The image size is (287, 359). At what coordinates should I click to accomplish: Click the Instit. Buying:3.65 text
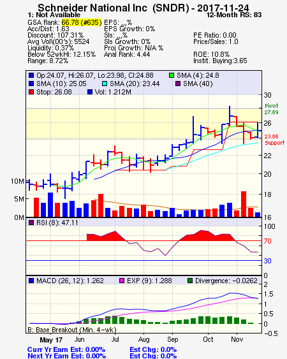click(x=220, y=61)
